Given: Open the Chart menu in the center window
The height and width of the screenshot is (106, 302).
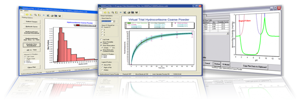Looking at the screenshot, I should [105, 8].
